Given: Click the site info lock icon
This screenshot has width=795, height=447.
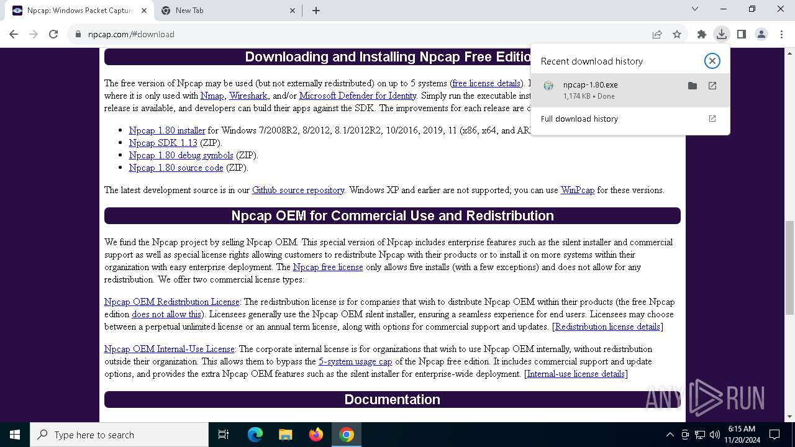Looking at the screenshot, I should (78, 34).
